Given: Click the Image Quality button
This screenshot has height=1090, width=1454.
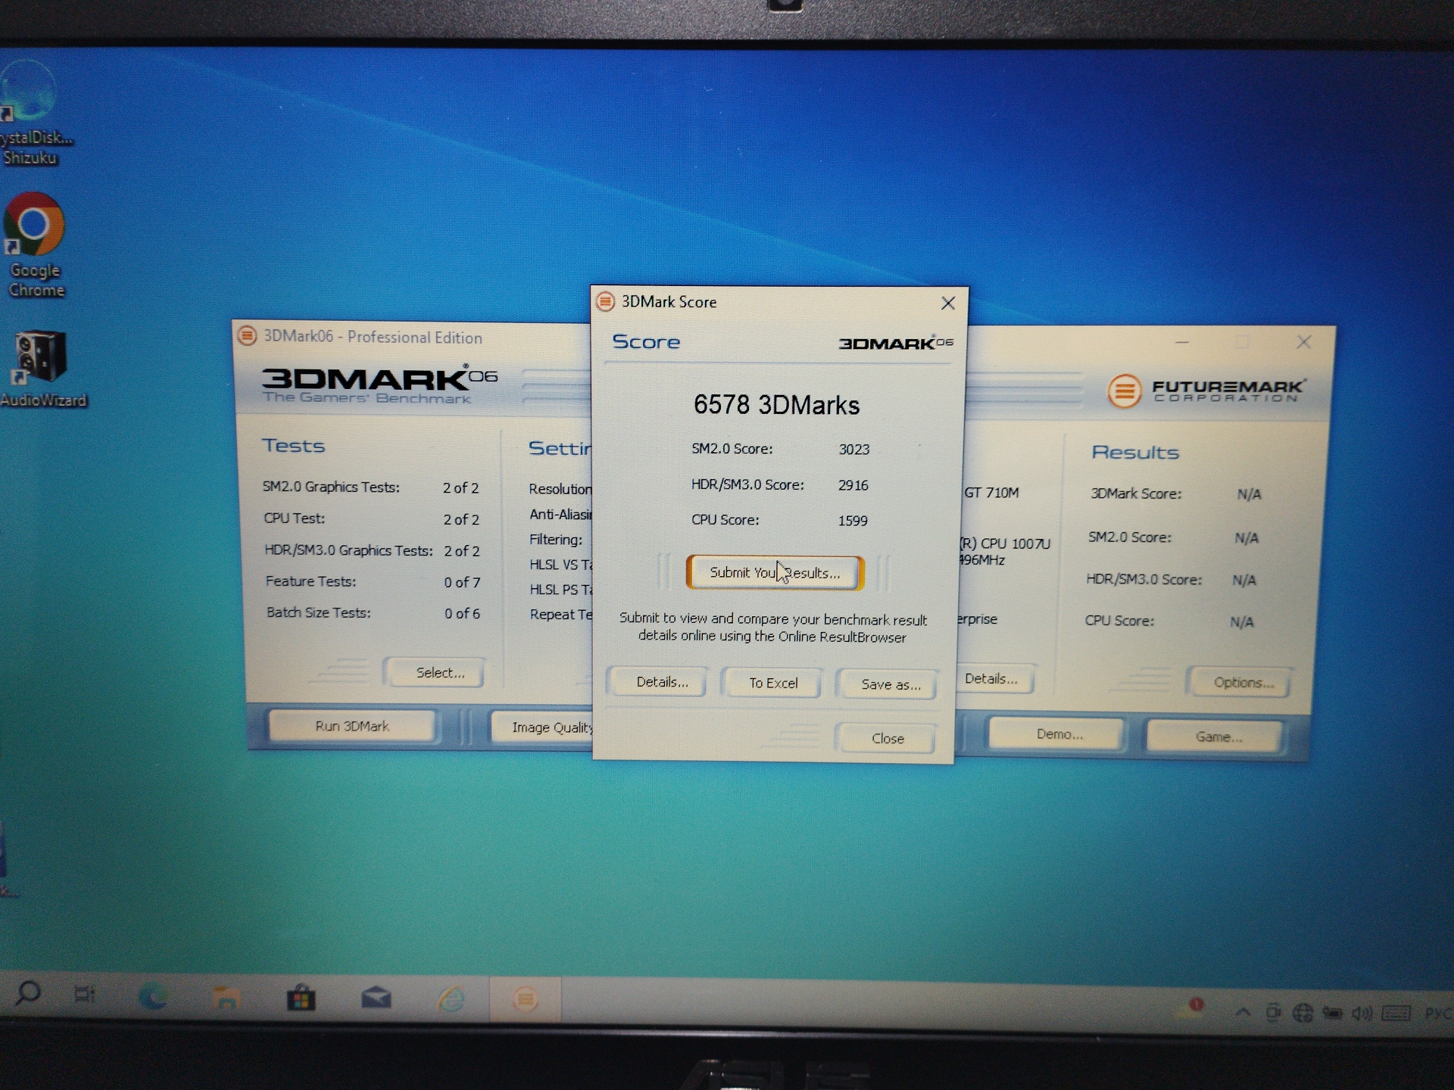Looking at the screenshot, I should click(544, 727).
